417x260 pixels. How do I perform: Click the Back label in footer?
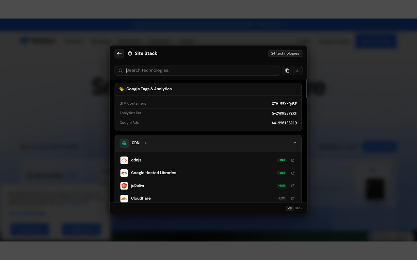298,208
